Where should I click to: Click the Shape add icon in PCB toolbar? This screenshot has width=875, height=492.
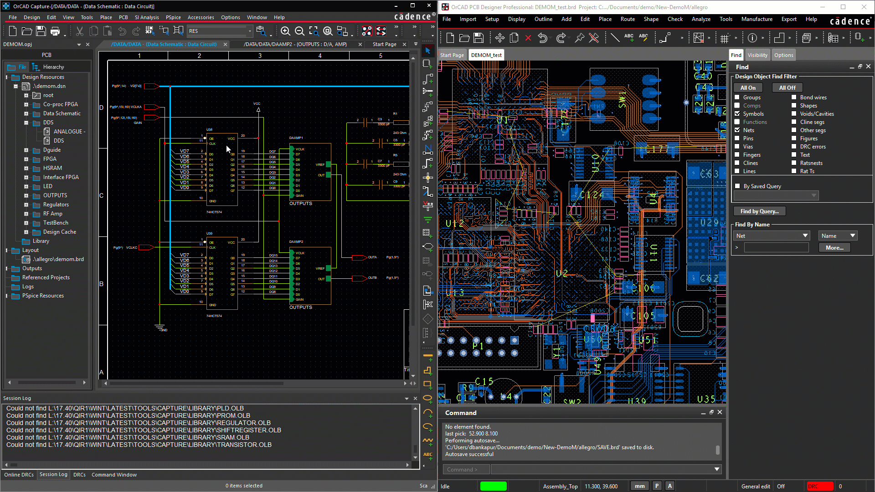[779, 38]
